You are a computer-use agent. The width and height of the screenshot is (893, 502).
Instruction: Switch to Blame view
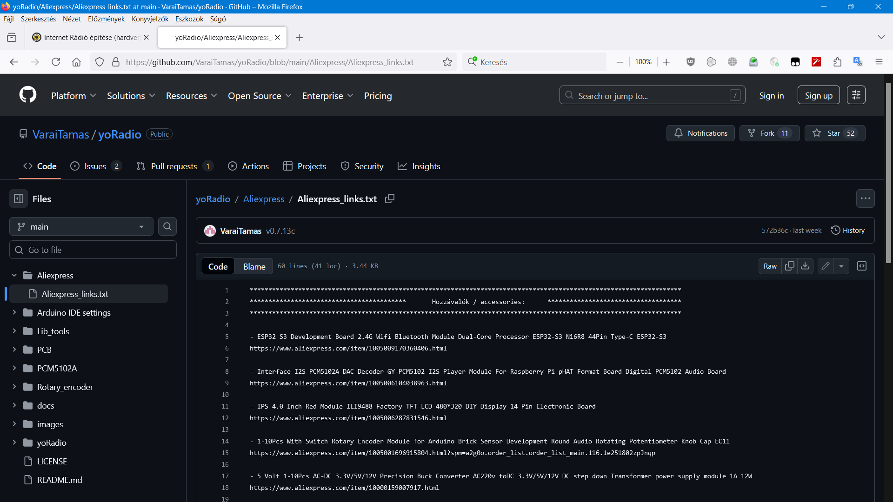click(254, 266)
